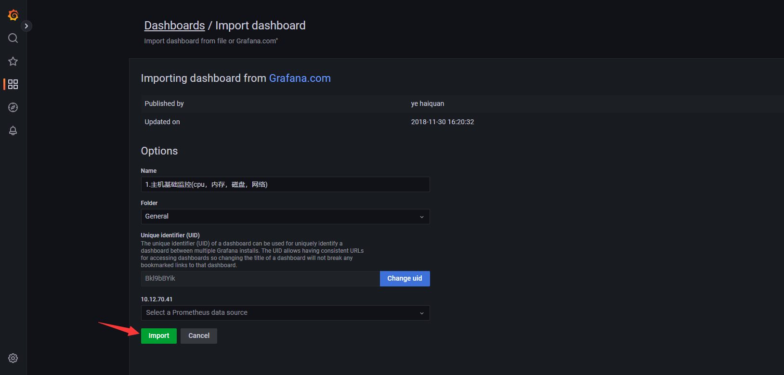Click the green Import button
The height and width of the screenshot is (375, 784).
(x=159, y=336)
